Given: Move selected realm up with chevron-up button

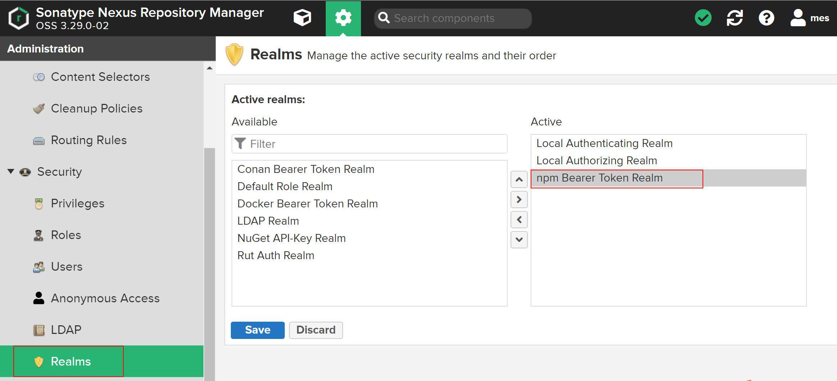Looking at the screenshot, I should point(519,179).
